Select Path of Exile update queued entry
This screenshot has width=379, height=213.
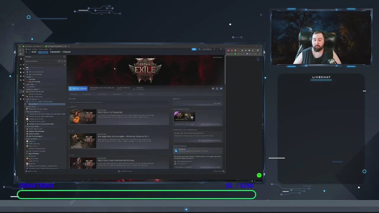[x=40, y=101]
